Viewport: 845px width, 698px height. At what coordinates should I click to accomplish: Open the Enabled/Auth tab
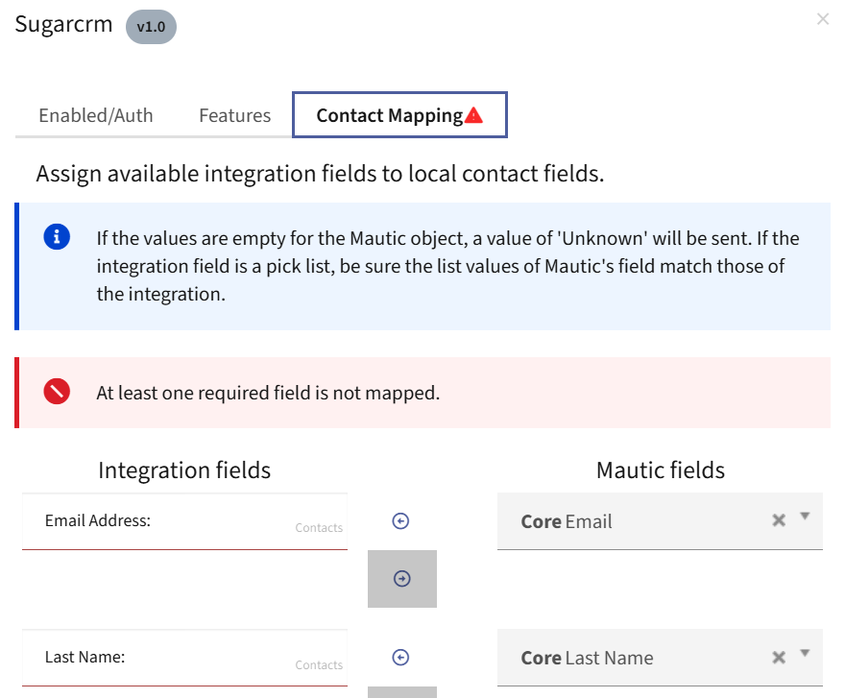point(96,115)
